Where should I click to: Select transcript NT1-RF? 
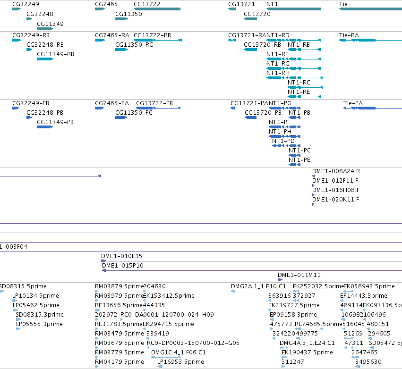[x=277, y=54]
